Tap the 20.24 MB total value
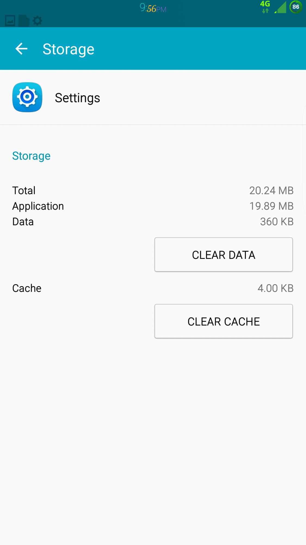Viewport: 306px width, 545px height. [272, 190]
